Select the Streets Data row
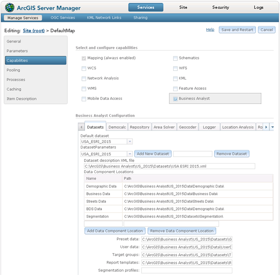The height and width of the screenshot is (275, 280). click(x=179, y=201)
